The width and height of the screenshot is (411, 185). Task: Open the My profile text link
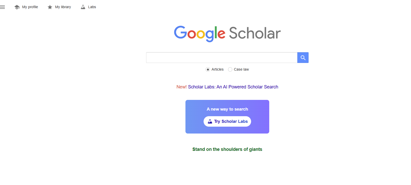click(x=30, y=7)
